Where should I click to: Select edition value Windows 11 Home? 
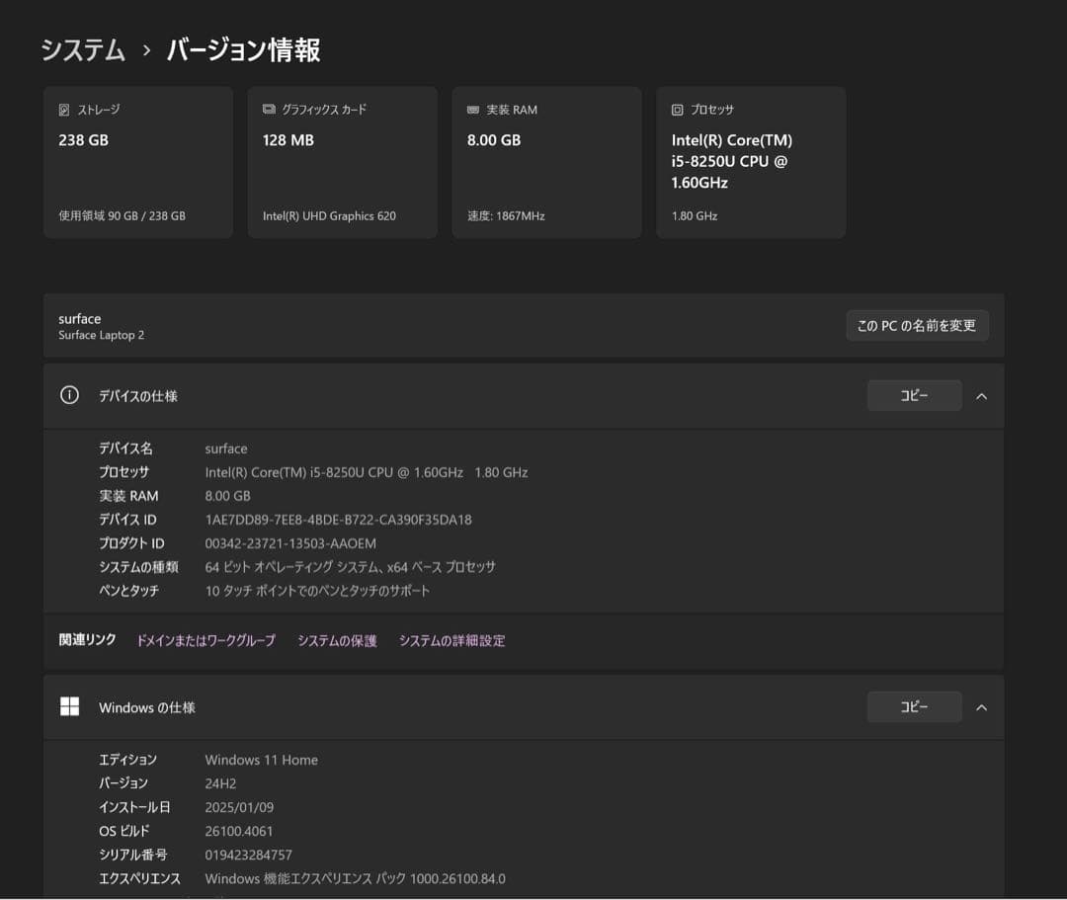pos(261,760)
